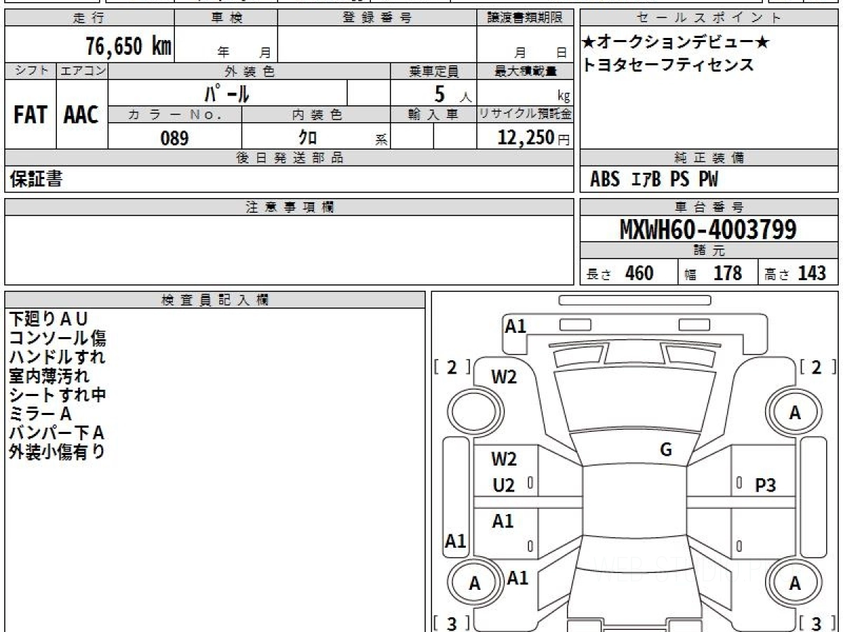The height and width of the screenshot is (632, 843).
Task: Select the シフト label
Action: click(31, 71)
